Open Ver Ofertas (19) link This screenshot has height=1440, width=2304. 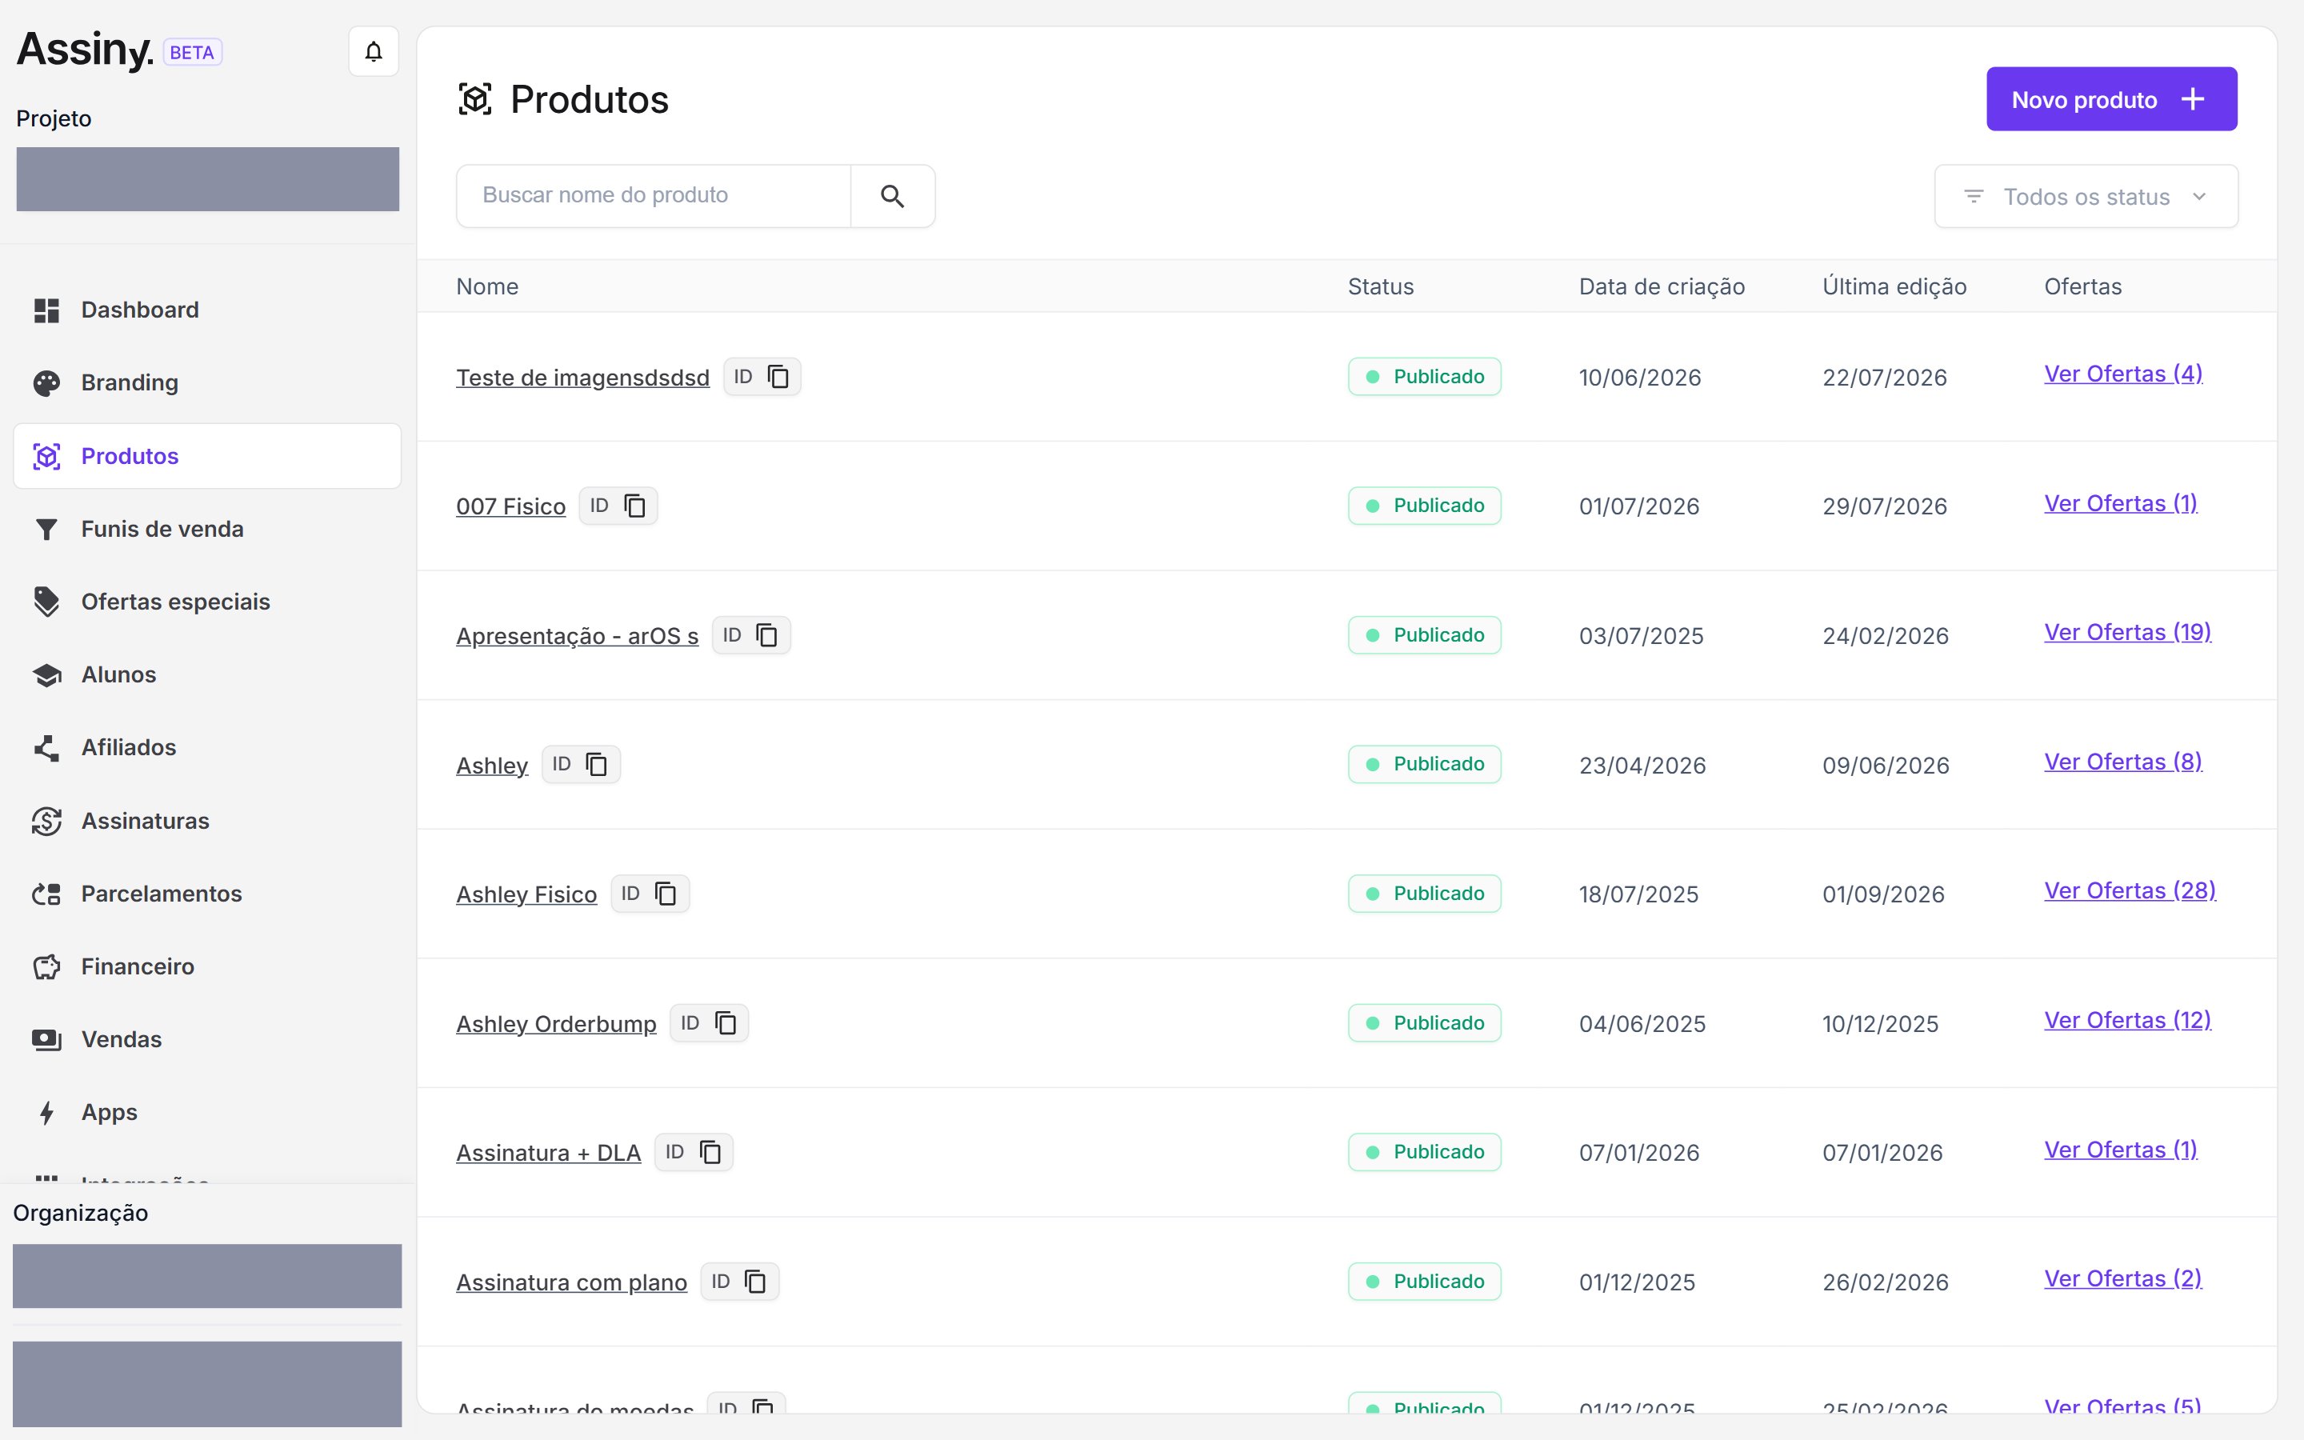[x=2128, y=632]
